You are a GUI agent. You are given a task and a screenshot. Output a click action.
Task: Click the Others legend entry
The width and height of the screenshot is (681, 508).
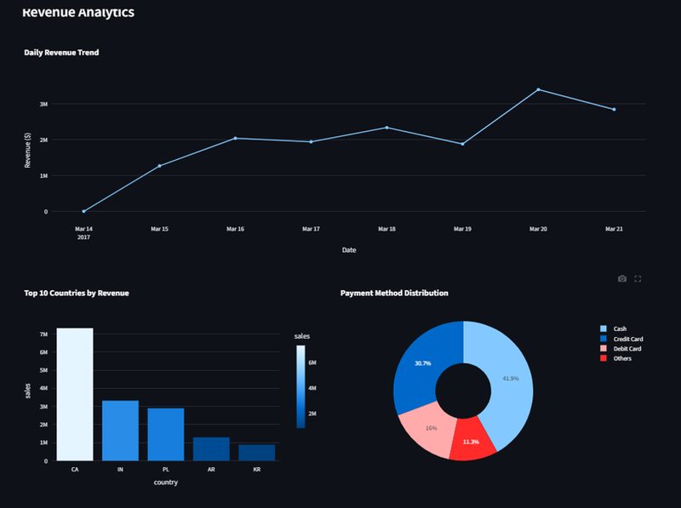[621, 358]
